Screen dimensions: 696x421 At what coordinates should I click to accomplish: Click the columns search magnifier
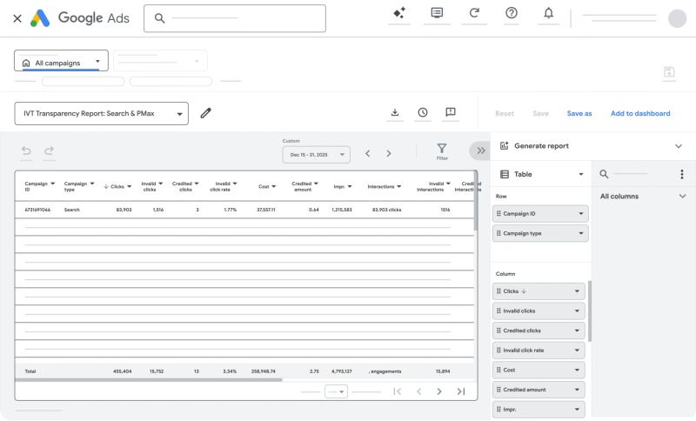[x=604, y=174]
